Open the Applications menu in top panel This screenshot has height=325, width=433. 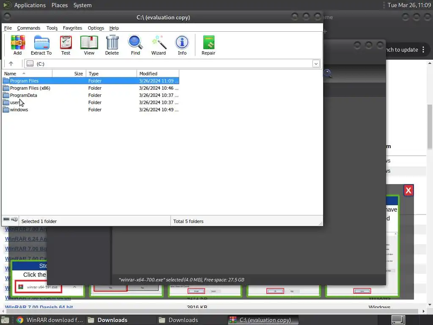click(x=30, y=5)
